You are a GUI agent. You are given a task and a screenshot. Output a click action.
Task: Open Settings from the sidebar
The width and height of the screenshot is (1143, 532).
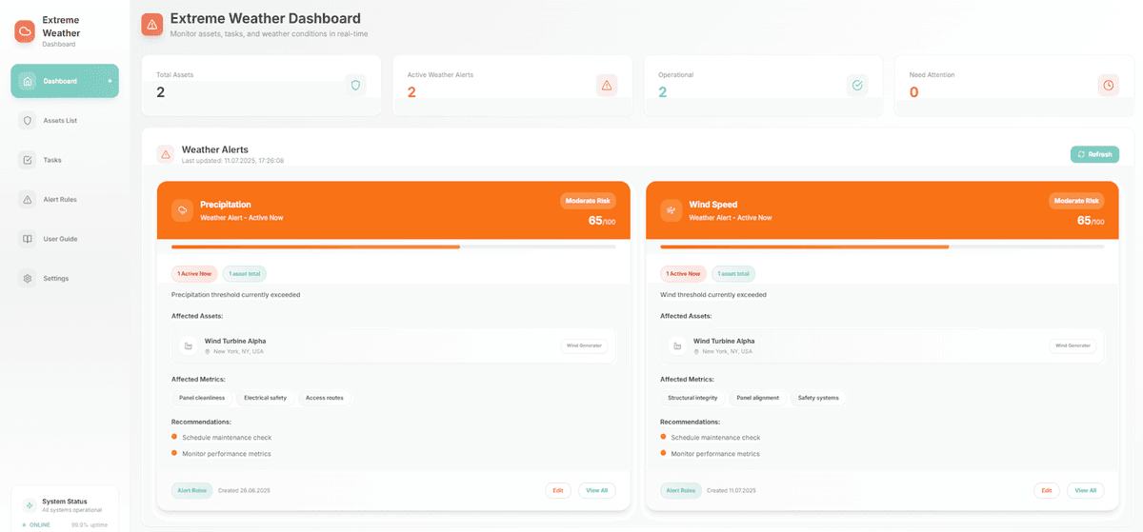click(55, 279)
